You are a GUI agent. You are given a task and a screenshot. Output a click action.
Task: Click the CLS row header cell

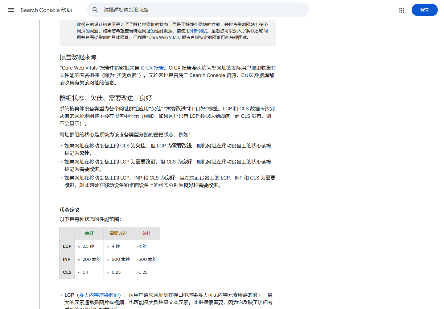click(67, 273)
